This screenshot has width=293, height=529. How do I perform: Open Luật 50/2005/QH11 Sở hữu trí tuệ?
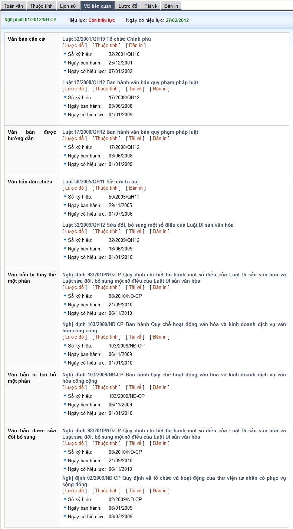pyautogui.click(x=100, y=182)
